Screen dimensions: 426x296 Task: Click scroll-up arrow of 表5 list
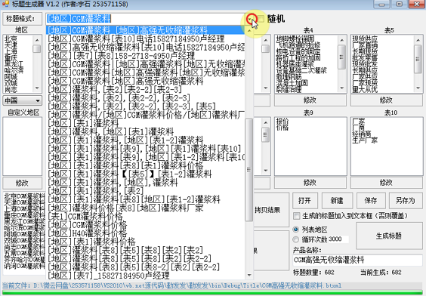click(x=418, y=40)
